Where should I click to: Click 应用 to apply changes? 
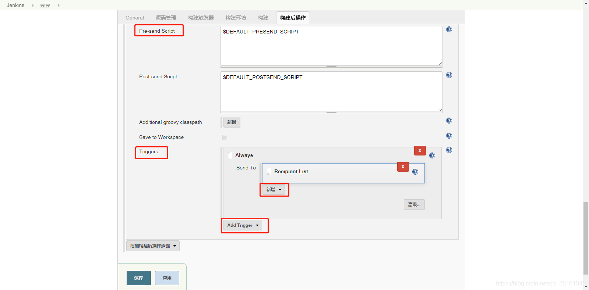(x=167, y=278)
